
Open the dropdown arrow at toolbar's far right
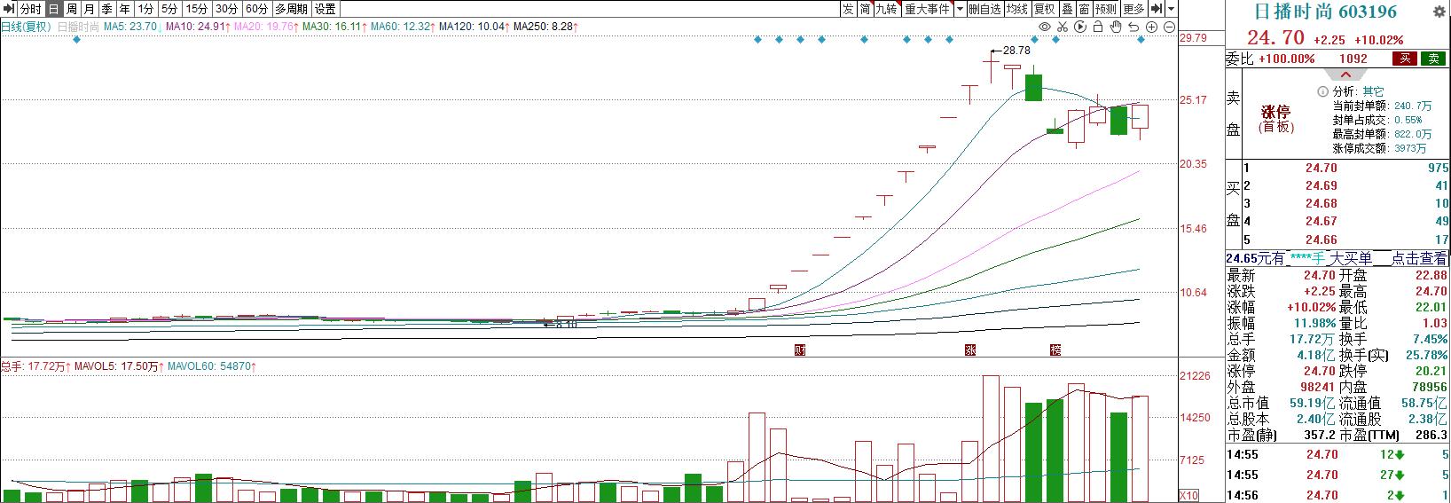point(1172,9)
